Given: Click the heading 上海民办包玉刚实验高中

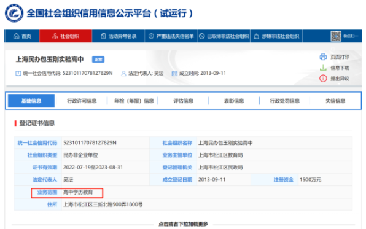Looking at the screenshot, I should pyautogui.click(x=50, y=60).
